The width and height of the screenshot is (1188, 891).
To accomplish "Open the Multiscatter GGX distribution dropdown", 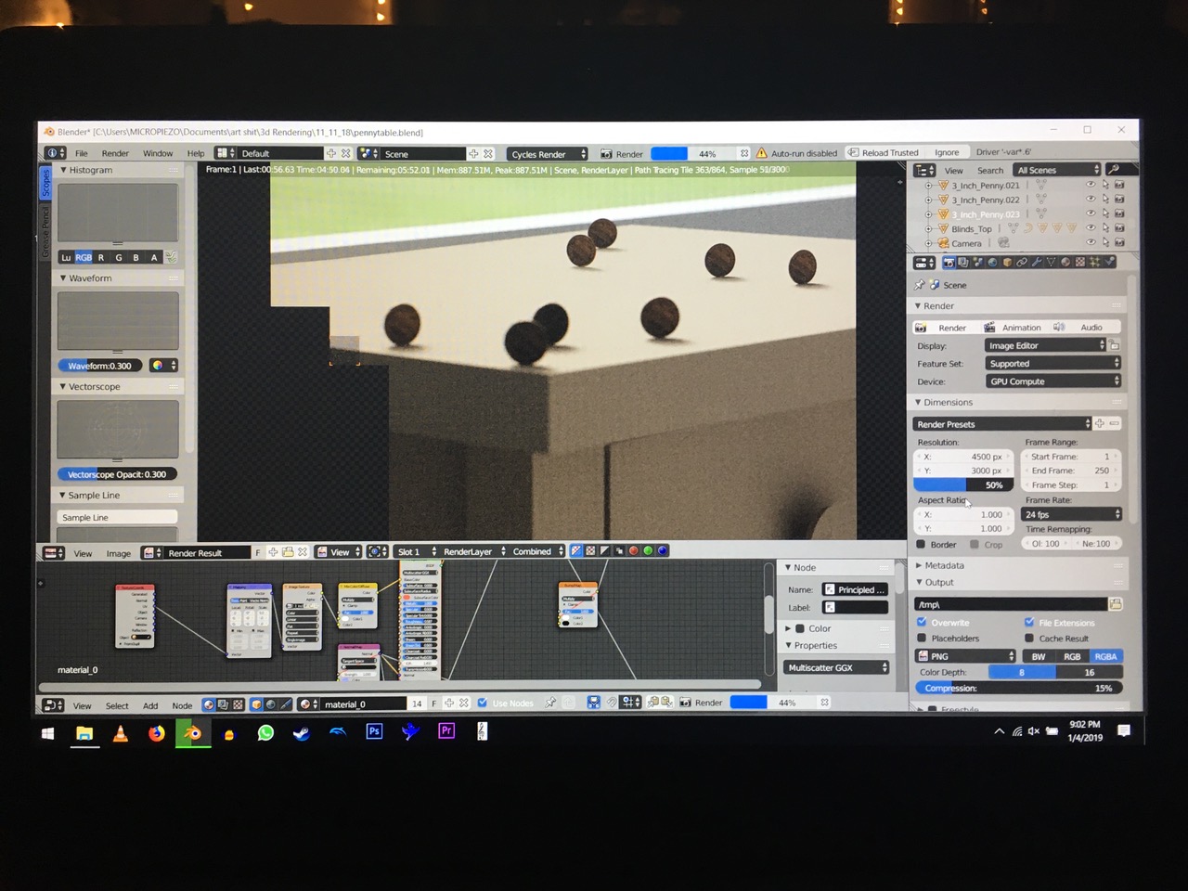I will tap(836, 667).
